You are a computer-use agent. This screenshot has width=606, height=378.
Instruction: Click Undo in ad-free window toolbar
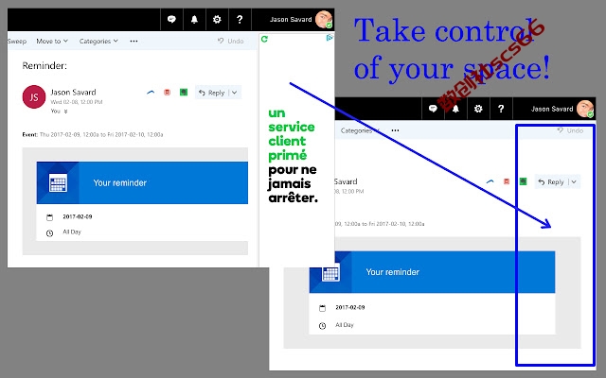point(570,130)
